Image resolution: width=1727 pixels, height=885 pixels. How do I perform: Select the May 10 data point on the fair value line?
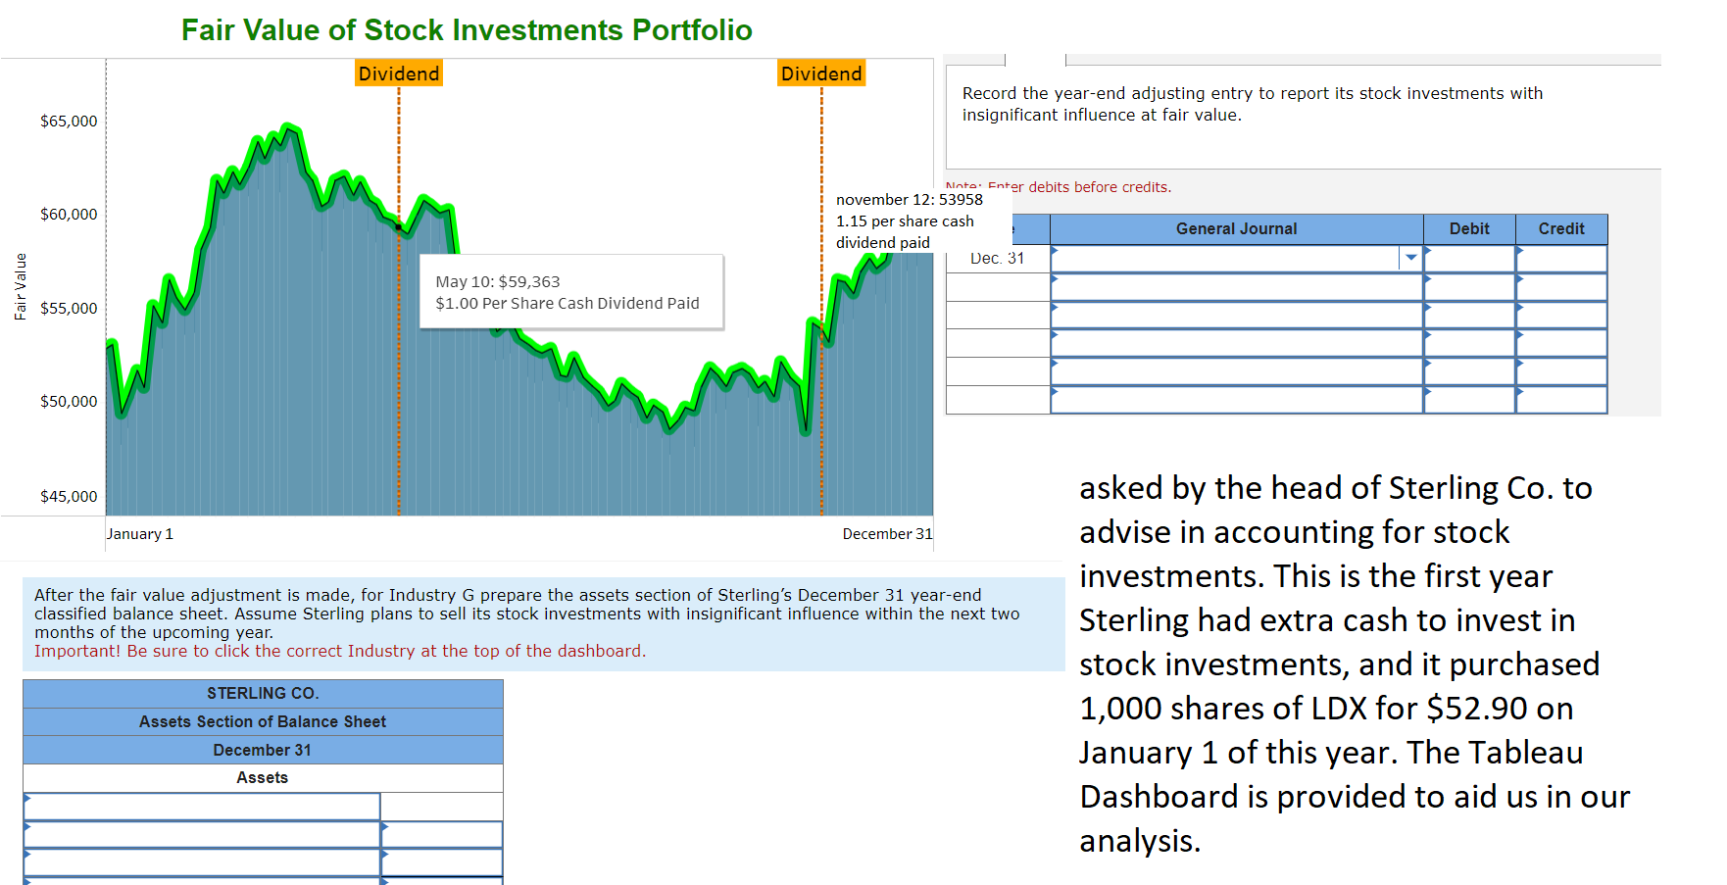click(x=398, y=227)
